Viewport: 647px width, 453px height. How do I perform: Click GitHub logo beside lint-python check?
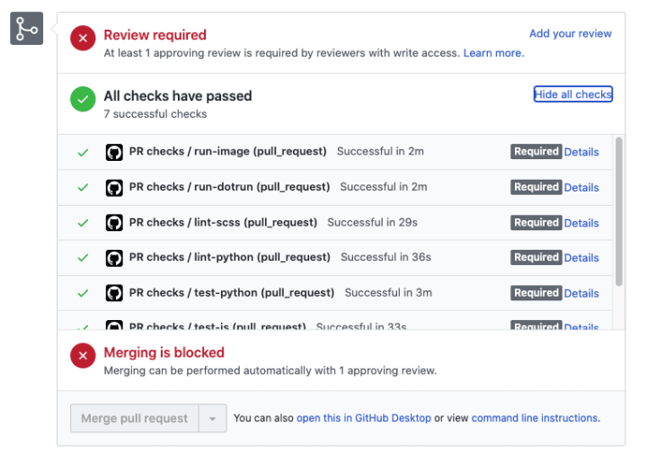point(114,257)
